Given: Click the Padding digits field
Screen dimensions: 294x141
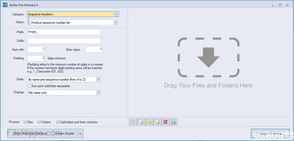Looking at the screenshot, I should [36, 58].
